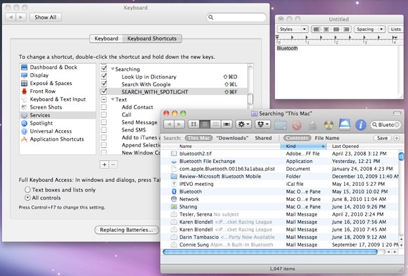The image size is (408, 276).
Task: Click Replacing Batteries… button
Action: (127, 230)
